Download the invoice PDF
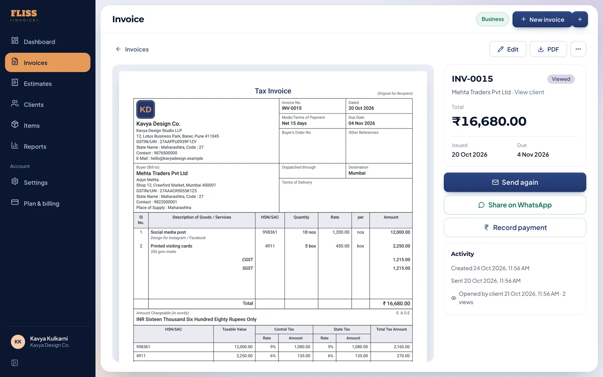 pos(548,49)
